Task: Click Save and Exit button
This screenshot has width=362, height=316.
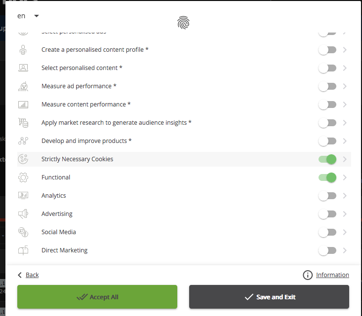Action: (x=269, y=297)
